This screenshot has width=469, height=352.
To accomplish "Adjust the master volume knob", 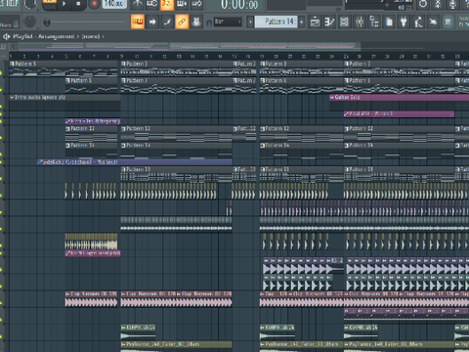I will coord(30,4).
